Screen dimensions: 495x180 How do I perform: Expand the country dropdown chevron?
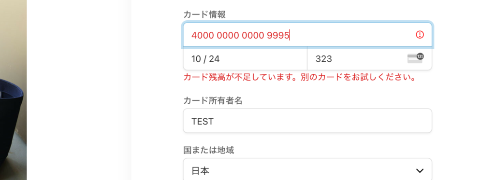[x=420, y=170]
